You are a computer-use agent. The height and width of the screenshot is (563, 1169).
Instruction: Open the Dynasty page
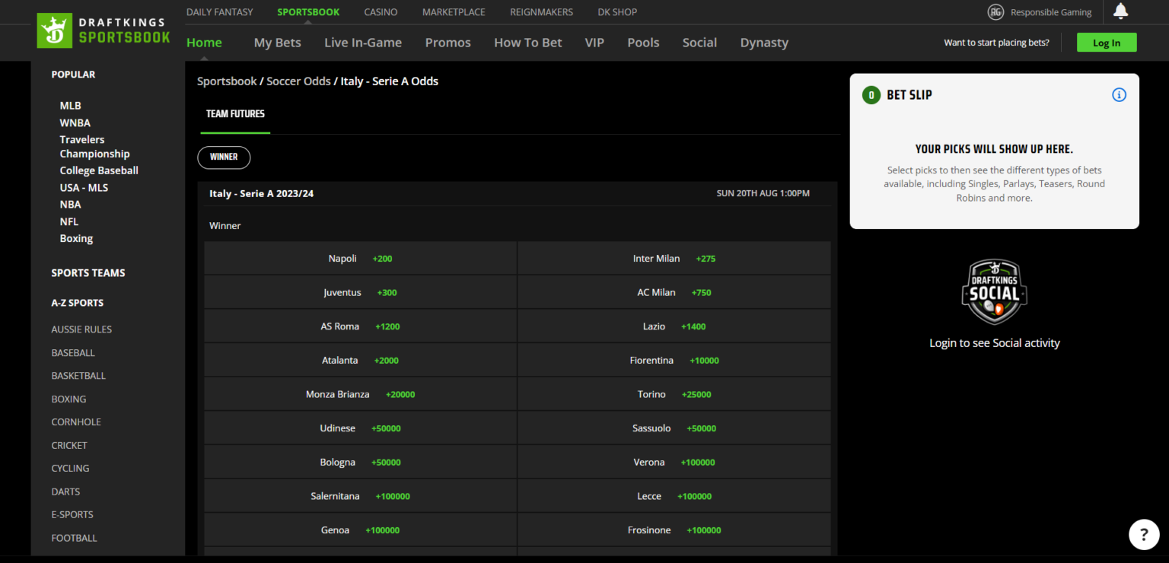point(764,43)
